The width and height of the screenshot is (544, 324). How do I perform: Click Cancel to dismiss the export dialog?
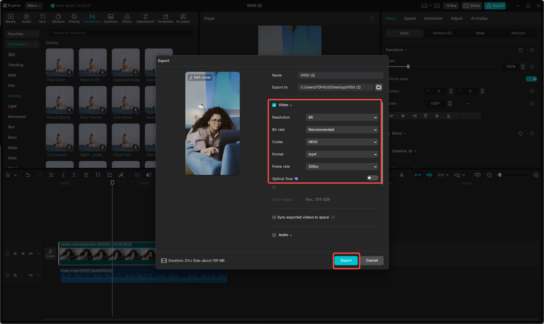click(372, 260)
